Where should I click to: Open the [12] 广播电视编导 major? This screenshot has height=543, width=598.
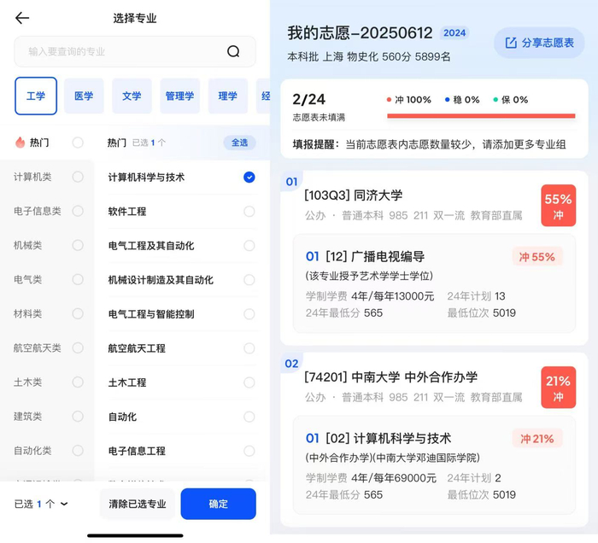(365, 256)
